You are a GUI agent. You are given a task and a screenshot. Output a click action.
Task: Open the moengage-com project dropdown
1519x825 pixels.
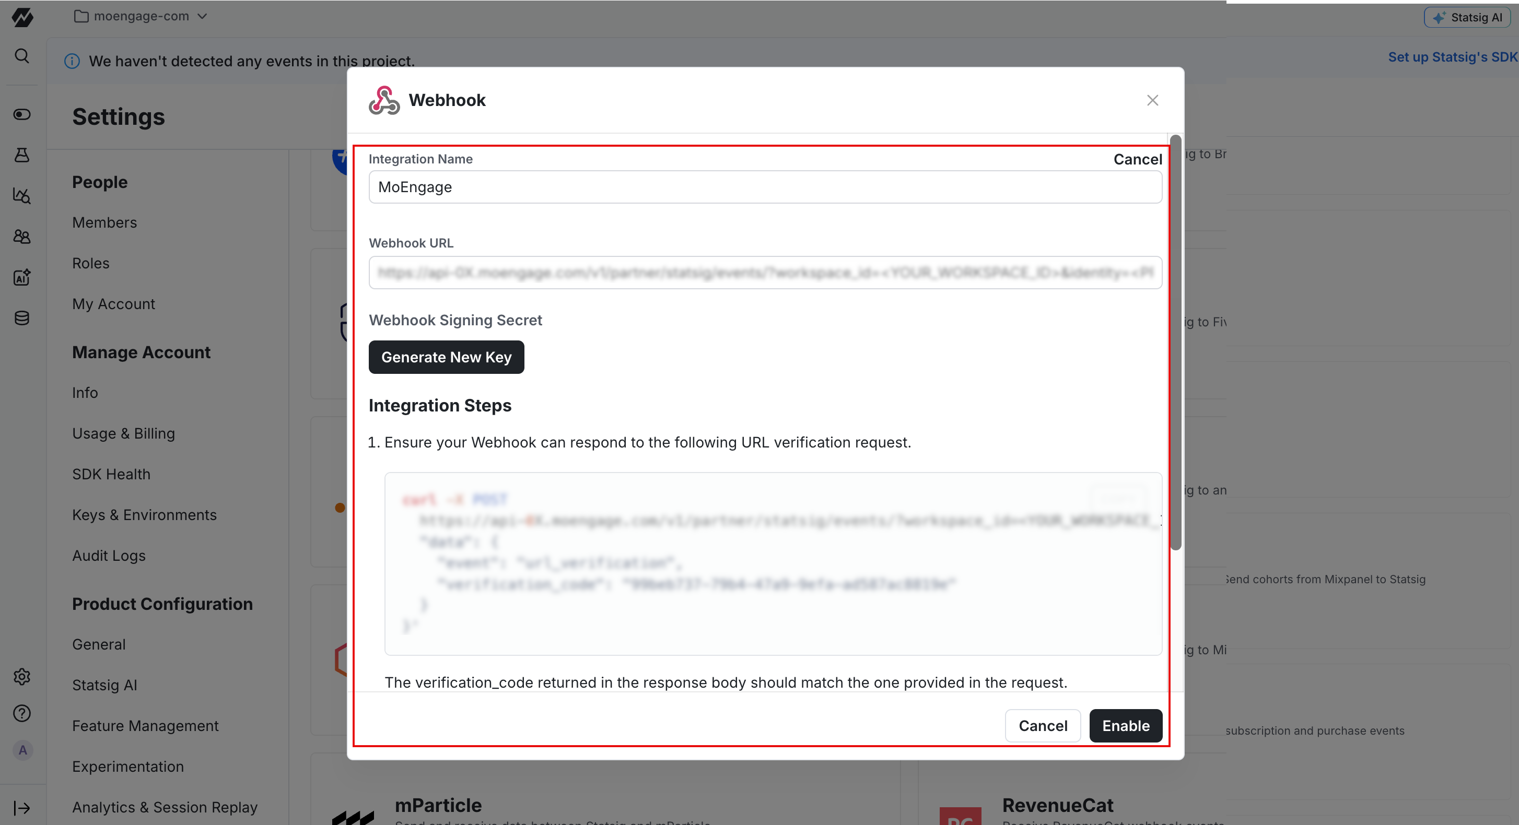coord(141,16)
